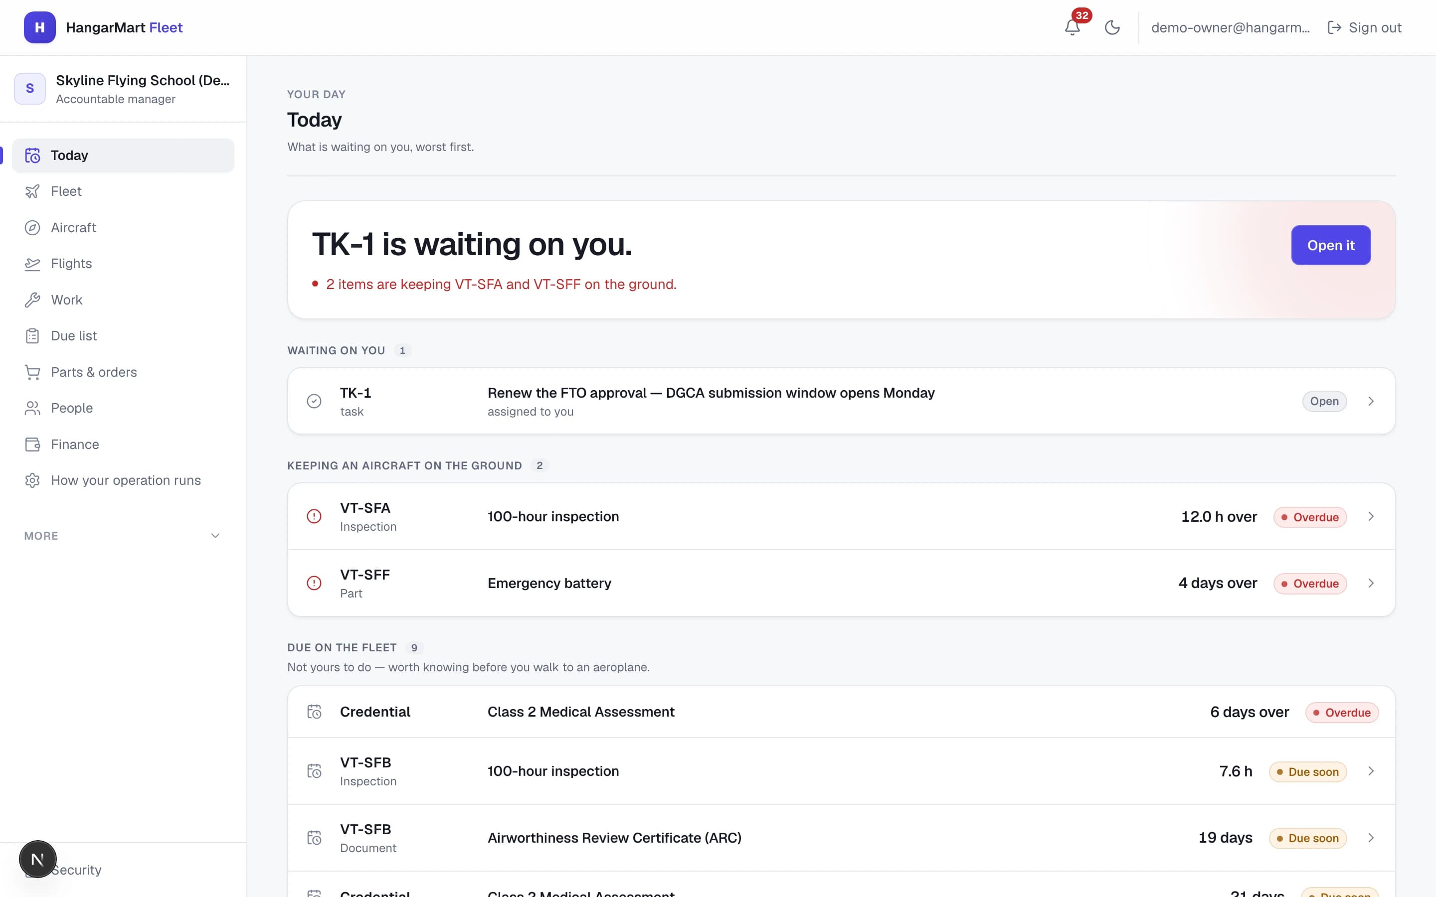Click the Work wrench icon
Image resolution: width=1436 pixels, height=897 pixels.
[32, 299]
